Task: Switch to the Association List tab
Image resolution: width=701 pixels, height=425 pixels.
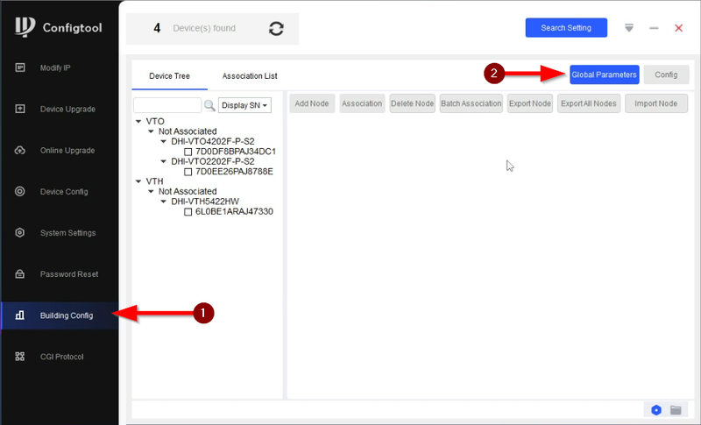Action: [x=250, y=76]
